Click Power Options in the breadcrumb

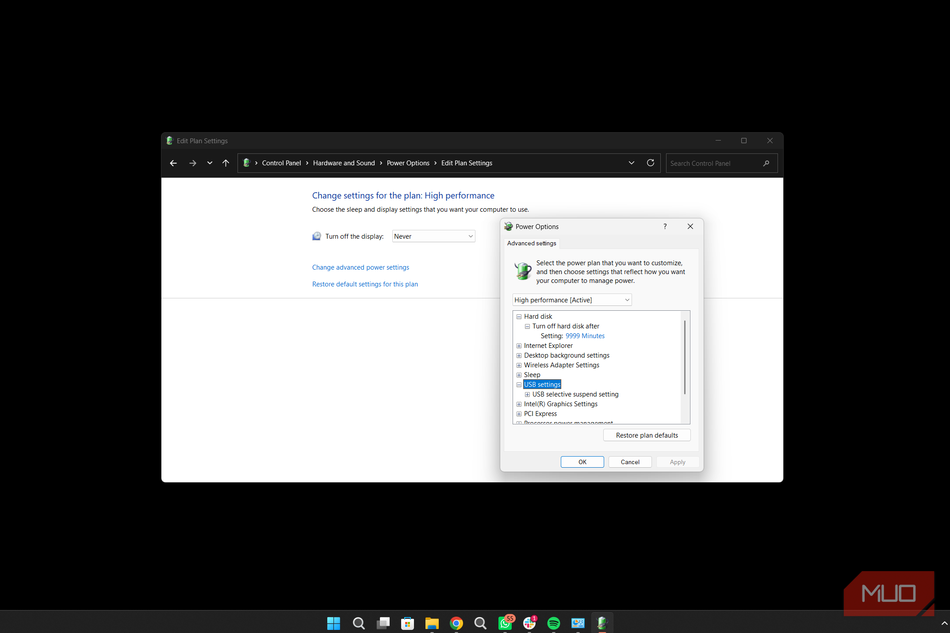pyautogui.click(x=408, y=163)
